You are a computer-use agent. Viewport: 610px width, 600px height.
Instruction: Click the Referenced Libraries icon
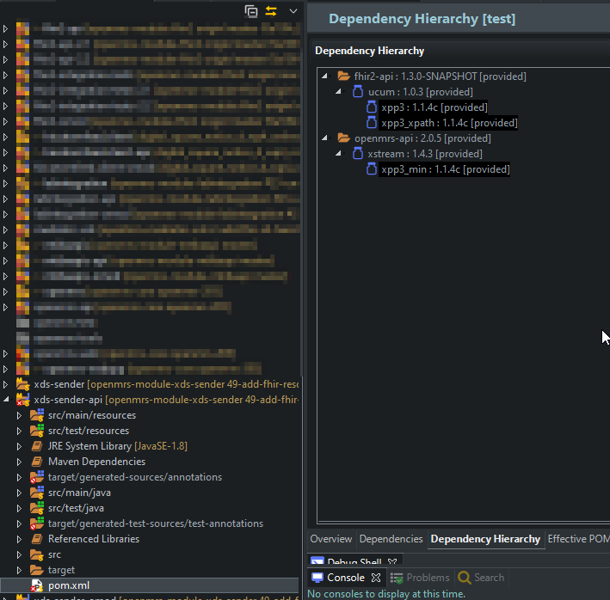click(x=37, y=539)
